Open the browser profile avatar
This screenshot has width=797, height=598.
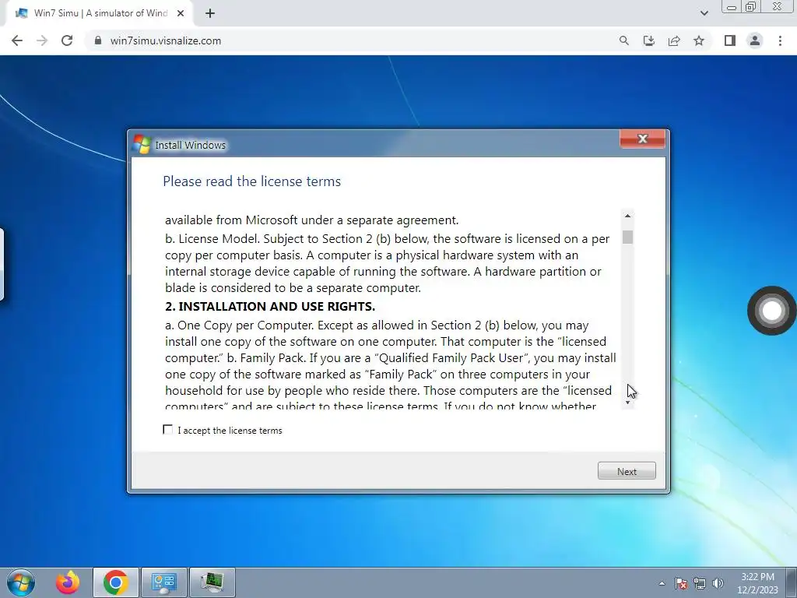[x=755, y=40]
